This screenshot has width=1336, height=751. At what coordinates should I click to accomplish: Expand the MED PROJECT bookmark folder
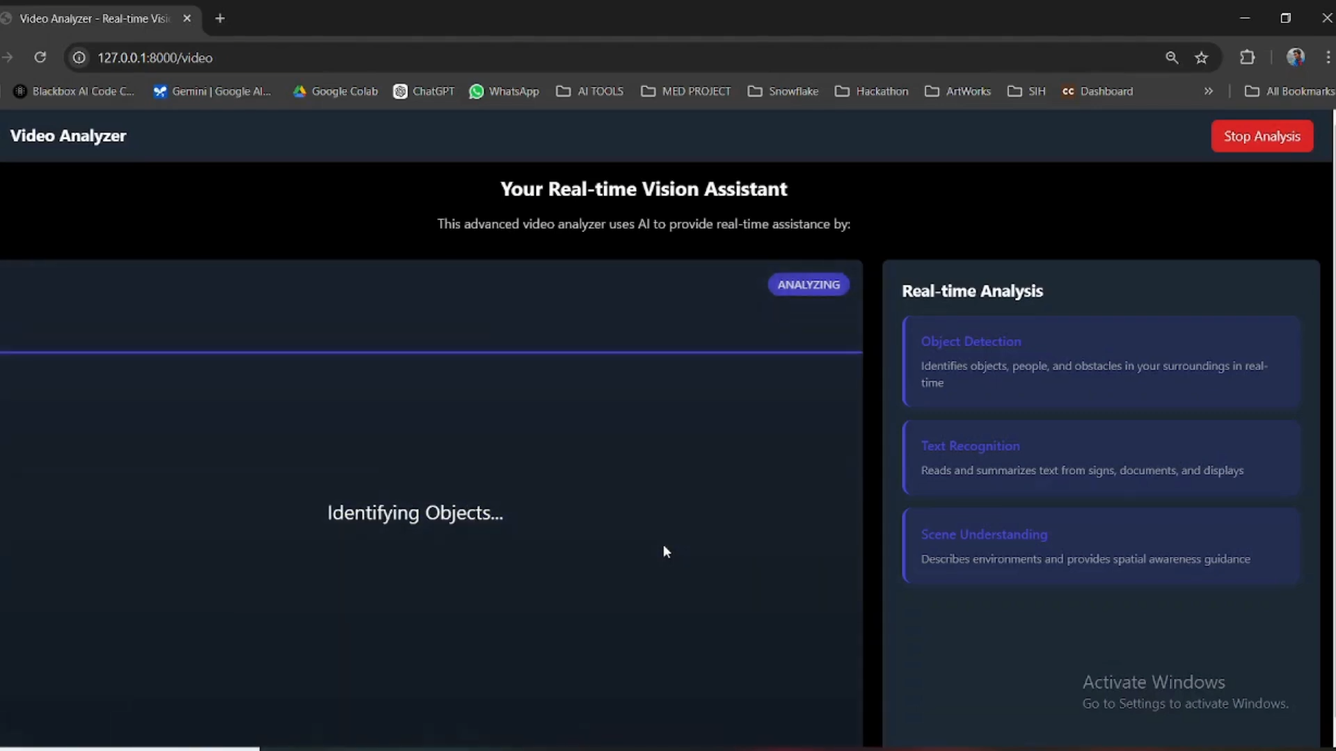[686, 91]
